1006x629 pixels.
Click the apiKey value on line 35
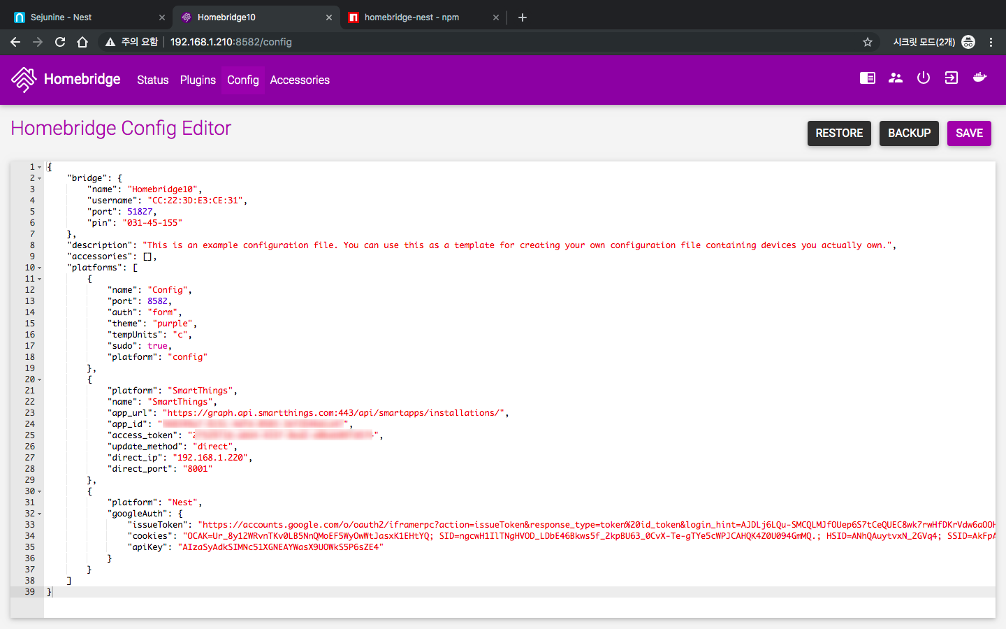coord(281,547)
